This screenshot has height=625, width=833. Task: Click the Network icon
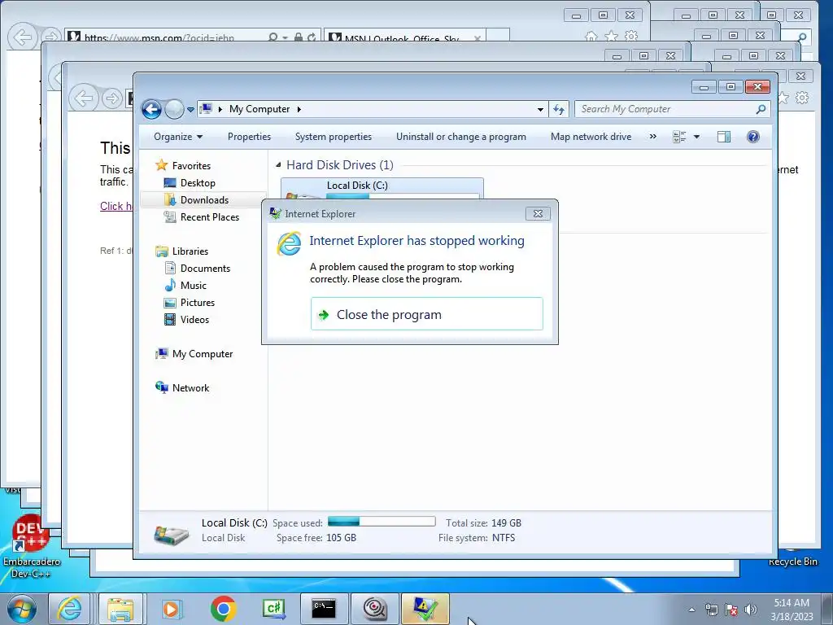click(162, 387)
